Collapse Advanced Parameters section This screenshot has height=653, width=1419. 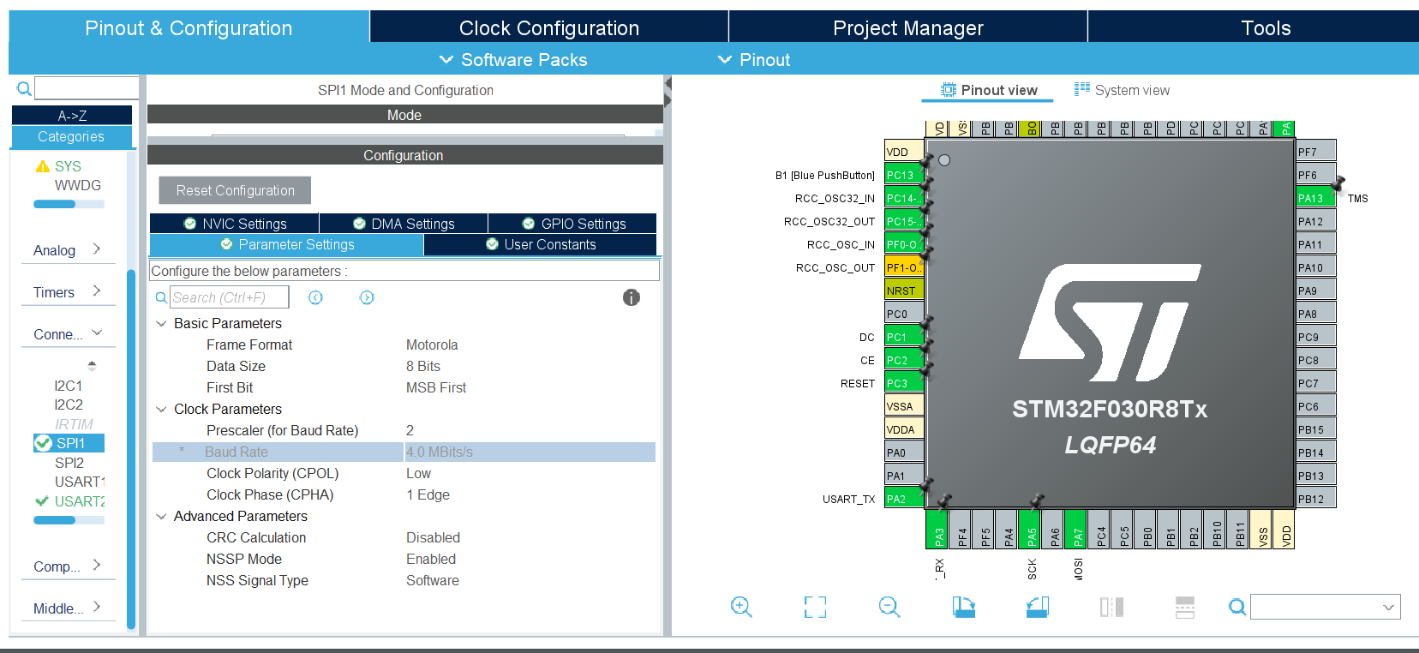pyautogui.click(x=161, y=517)
